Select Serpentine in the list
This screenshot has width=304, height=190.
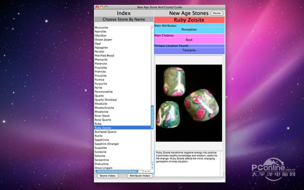102,160
